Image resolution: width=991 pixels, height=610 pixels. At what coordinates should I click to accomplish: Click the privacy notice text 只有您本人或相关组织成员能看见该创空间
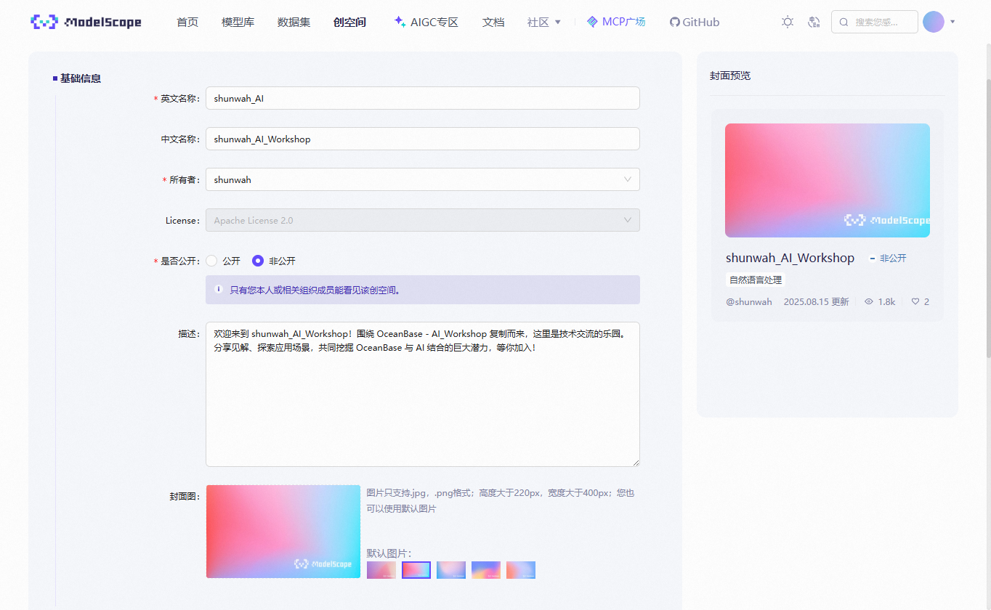pos(315,290)
